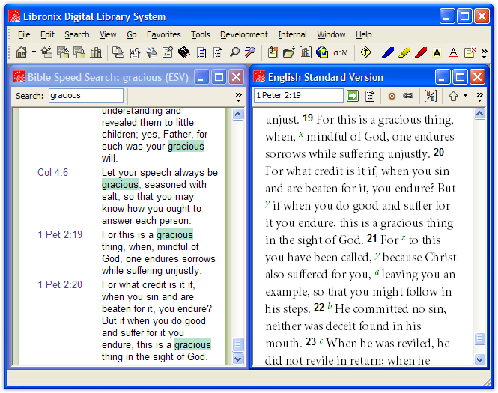Open dropdown beside the up arrow
Image resolution: width=498 pixels, height=393 pixels.
(465, 95)
